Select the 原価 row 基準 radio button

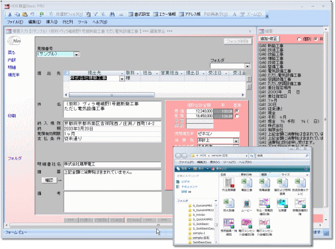(237, 111)
